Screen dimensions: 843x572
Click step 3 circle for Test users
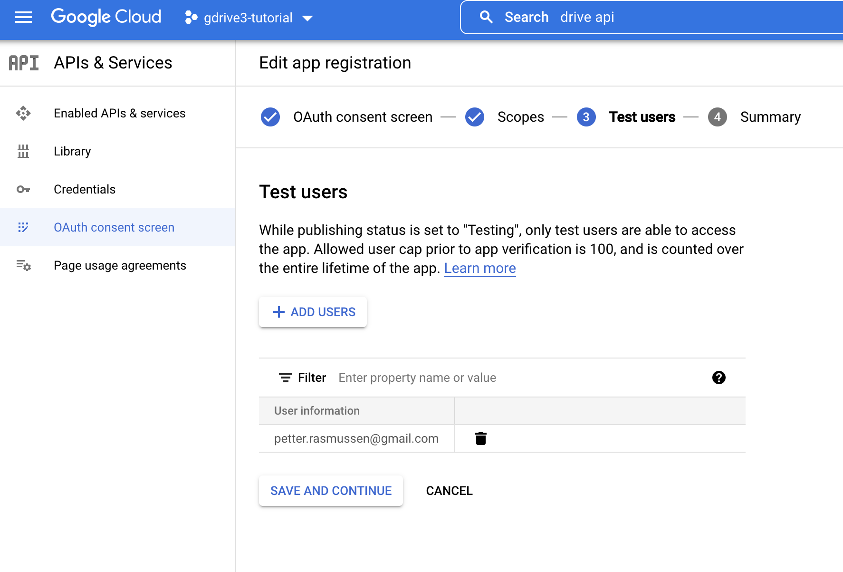(586, 117)
